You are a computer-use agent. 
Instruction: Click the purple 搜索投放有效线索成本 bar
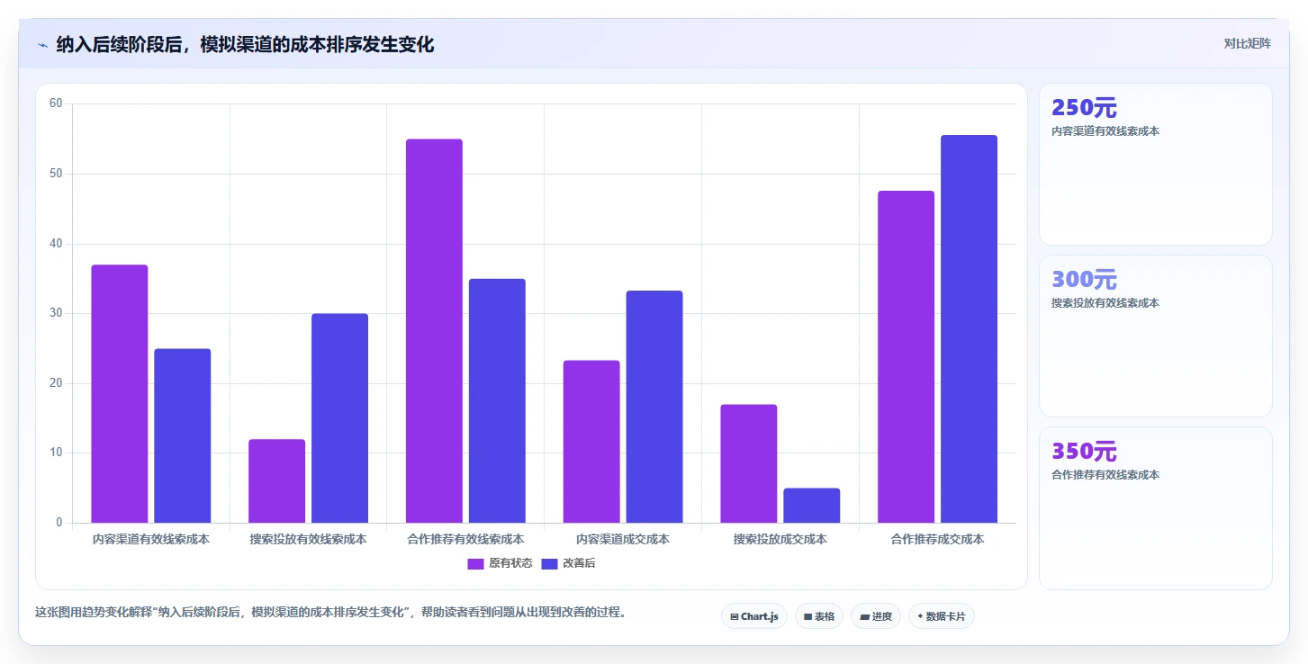tap(276, 481)
